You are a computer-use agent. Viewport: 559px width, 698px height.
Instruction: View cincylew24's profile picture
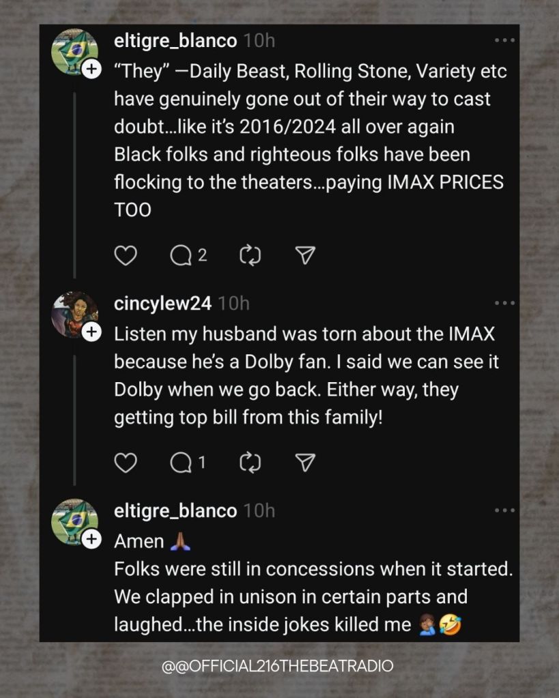(x=74, y=314)
